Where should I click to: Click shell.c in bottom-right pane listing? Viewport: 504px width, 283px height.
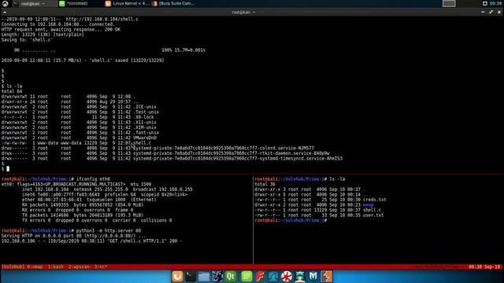click(x=372, y=210)
